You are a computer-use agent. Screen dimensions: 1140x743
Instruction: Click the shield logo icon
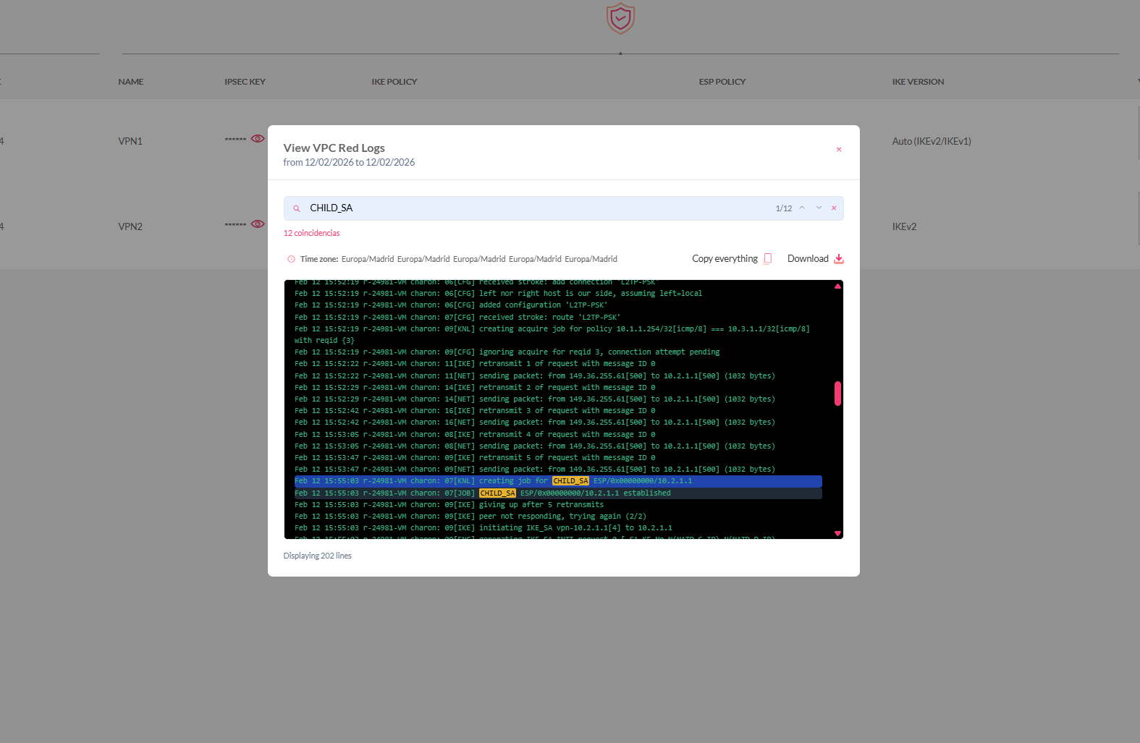click(x=620, y=19)
